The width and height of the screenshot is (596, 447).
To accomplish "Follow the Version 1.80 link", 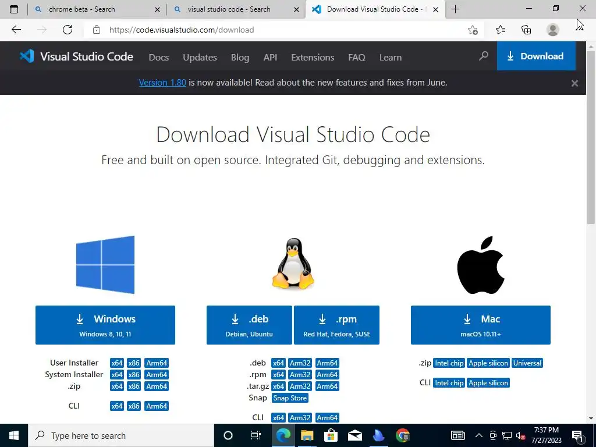I will coord(162,83).
